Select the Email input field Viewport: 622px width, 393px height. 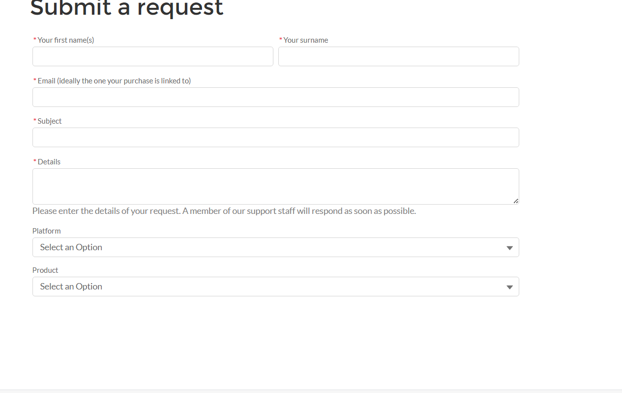click(275, 97)
